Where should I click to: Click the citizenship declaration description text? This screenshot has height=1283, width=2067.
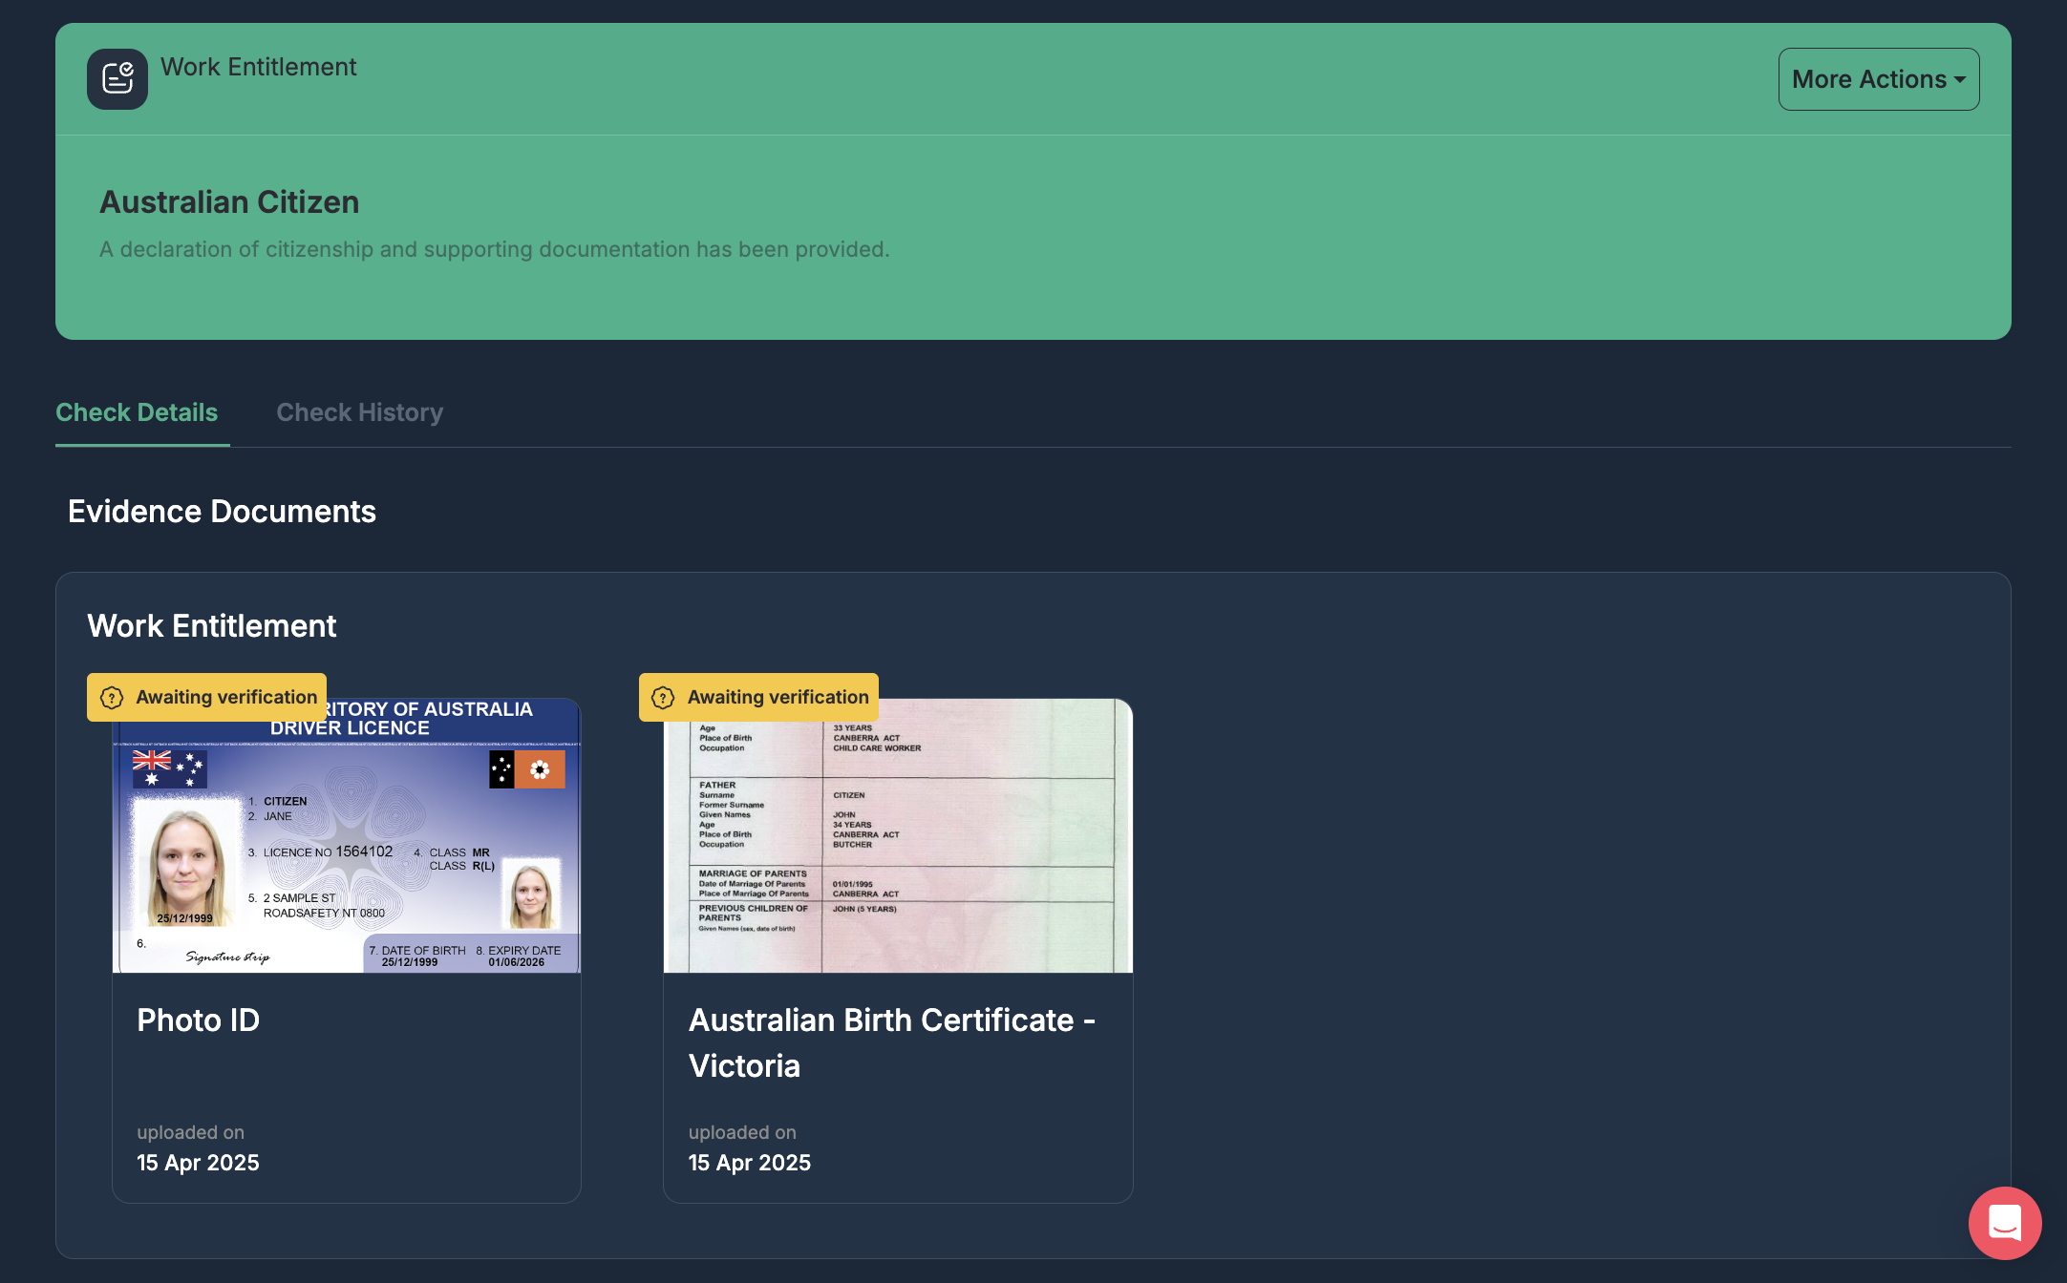(495, 249)
